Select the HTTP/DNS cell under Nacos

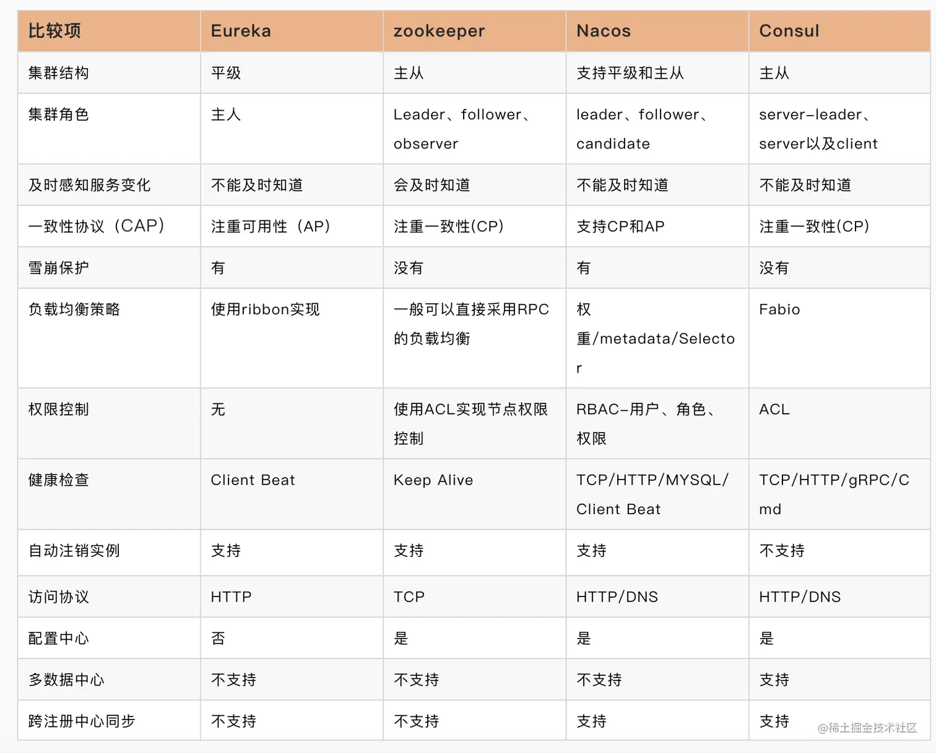click(x=617, y=596)
